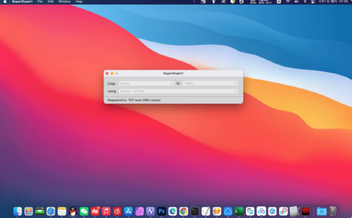Open the Apple menu

pyautogui.click(x=5, y=2)
